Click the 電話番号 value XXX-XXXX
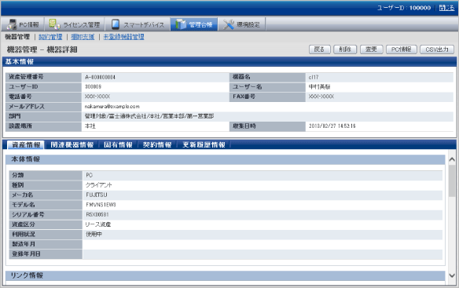Viewport: 459px width, 288px height. (x=97, y=97)
